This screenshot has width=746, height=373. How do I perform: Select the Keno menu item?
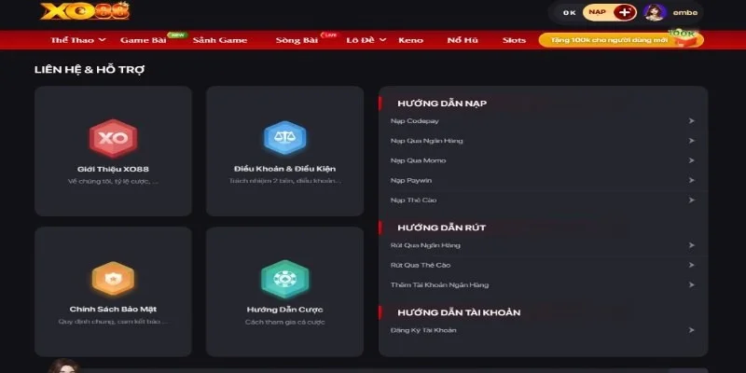pos(410,40)
